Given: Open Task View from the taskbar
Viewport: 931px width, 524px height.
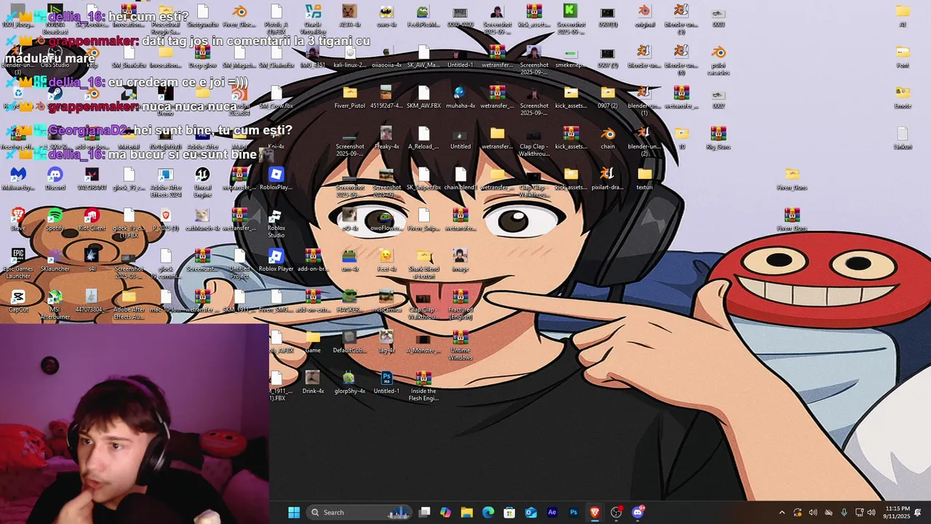Looking at the screenshot, I should (x=425, y=512).
